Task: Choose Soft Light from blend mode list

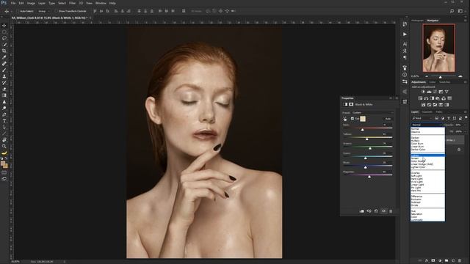Action: [427, 176]
